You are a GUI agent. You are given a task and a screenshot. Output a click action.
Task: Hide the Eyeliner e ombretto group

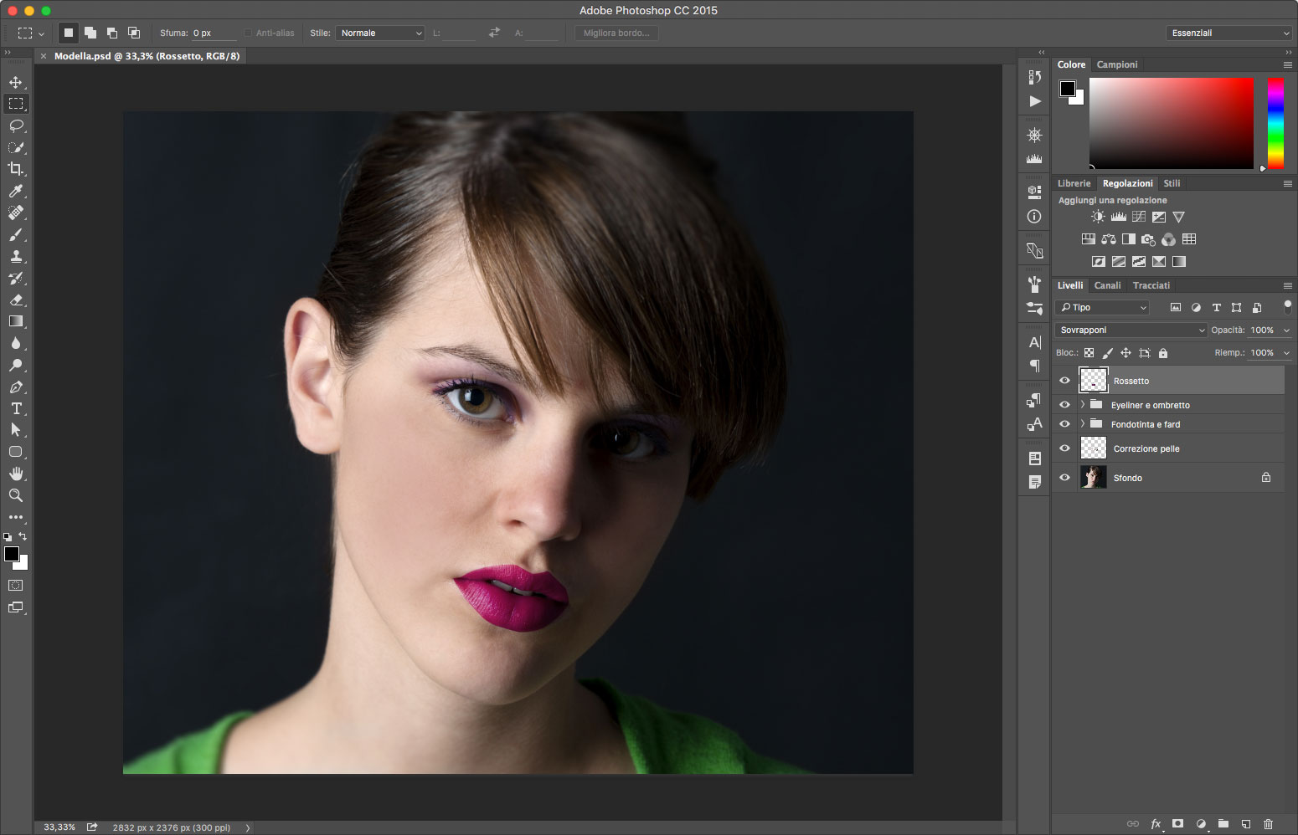pyautogui.click(x=1064, y=404)
